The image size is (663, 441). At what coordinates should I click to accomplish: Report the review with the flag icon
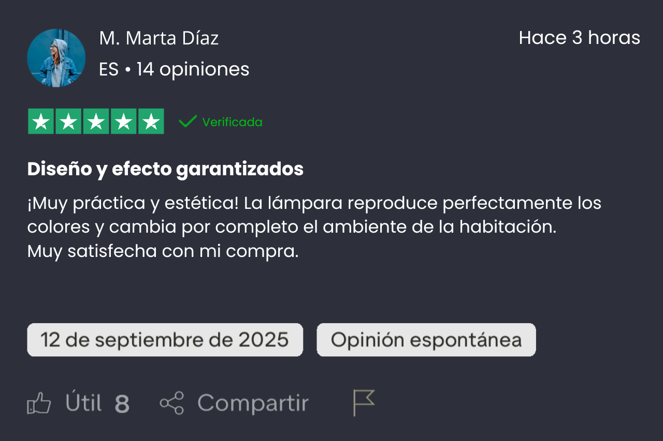(x=364, y=403)
